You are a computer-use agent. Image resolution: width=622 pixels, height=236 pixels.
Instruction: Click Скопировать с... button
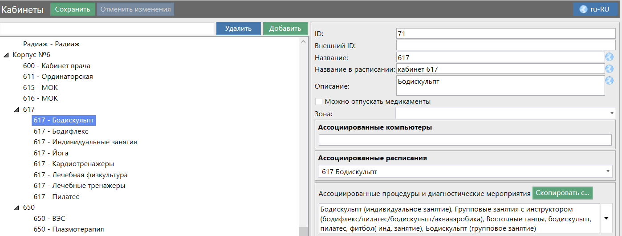(x=562, y=193)
